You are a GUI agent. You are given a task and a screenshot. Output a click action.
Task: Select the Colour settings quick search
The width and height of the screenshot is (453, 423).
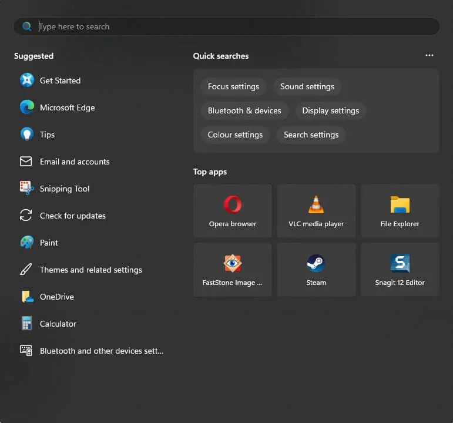coord(235,135)
